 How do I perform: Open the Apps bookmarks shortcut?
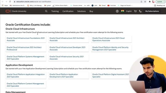(5, 5)
